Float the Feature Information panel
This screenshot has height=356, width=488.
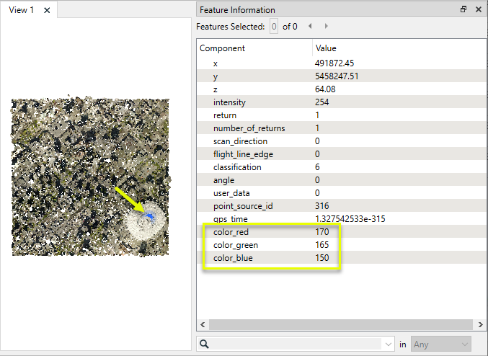point(463,10)
